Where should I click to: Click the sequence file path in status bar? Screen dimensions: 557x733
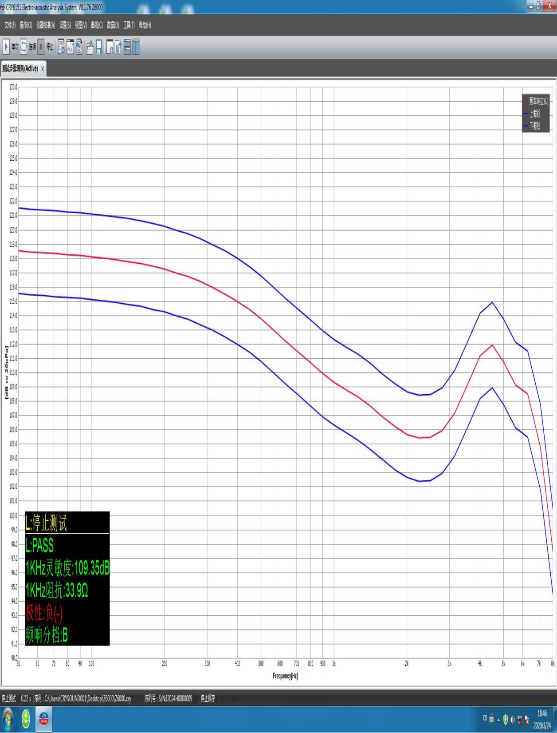tap(83, 699)
